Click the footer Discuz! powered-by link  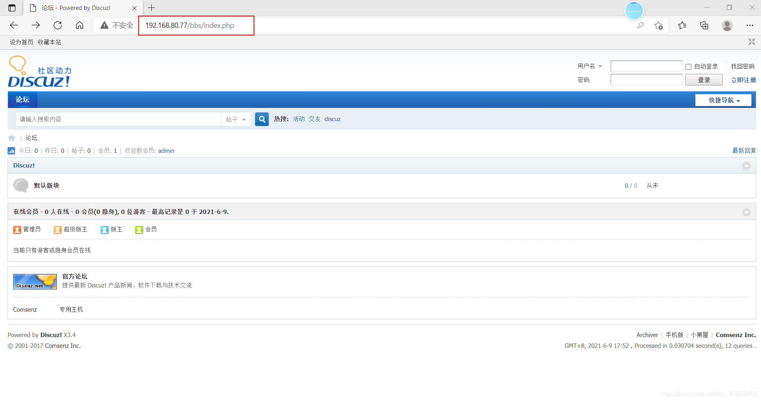click(51, 335)
